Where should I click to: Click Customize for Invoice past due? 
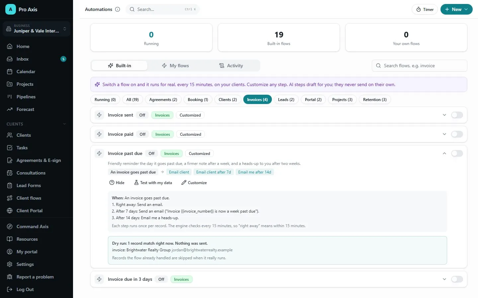194,183
